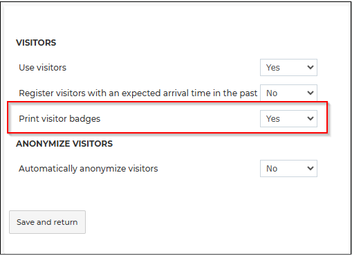
Task: Click the Print visitor badges label text
Action: coord(59,119)
